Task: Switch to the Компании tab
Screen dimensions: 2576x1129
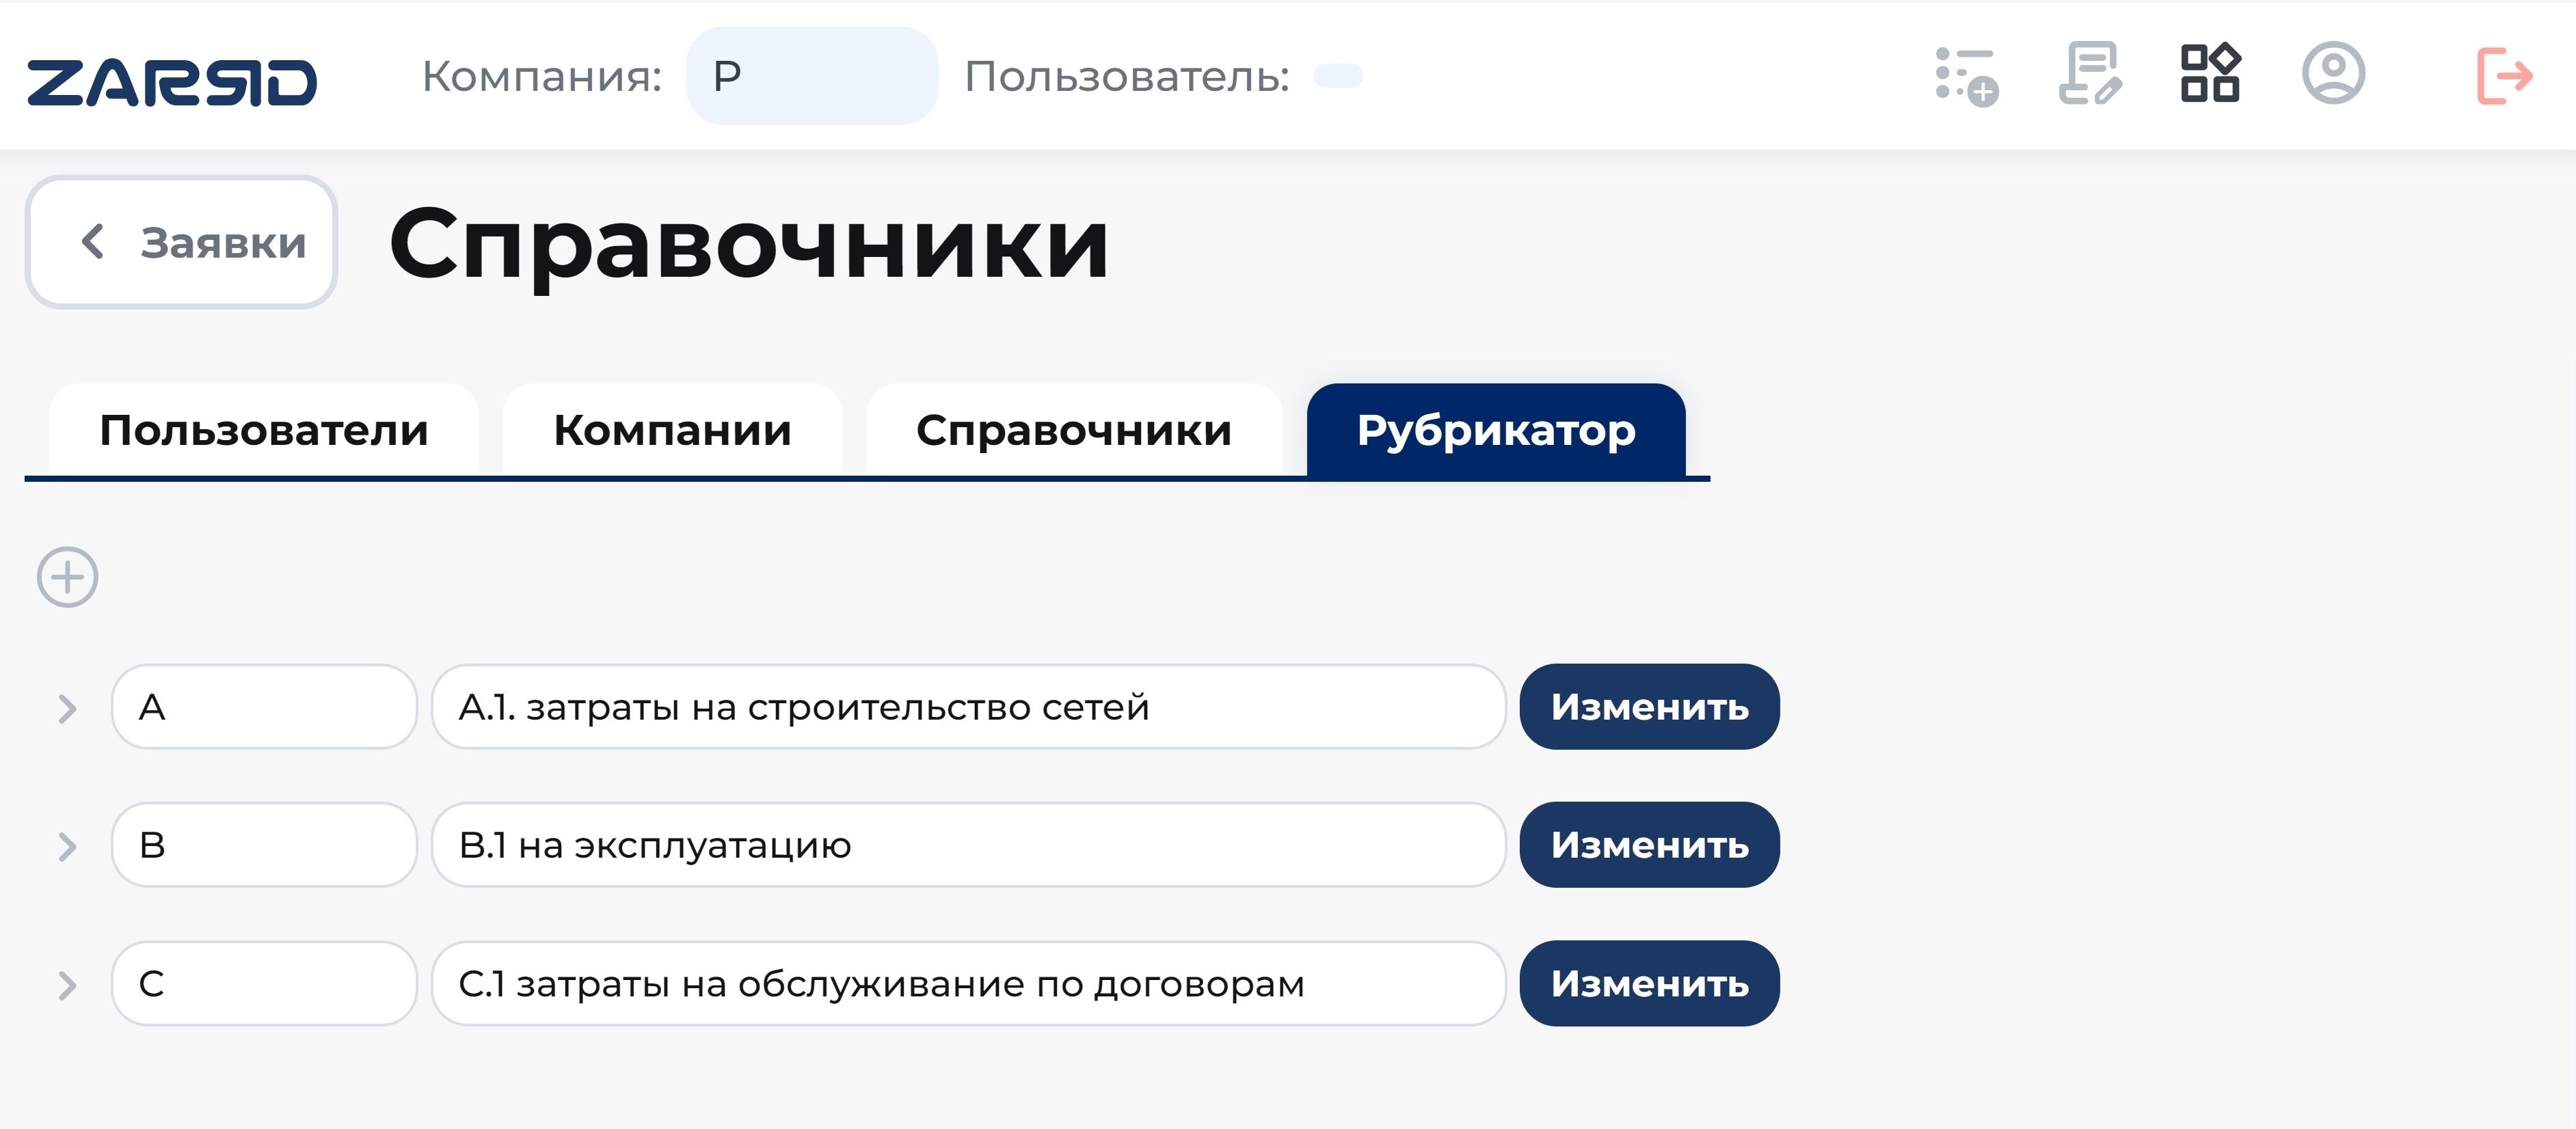Action: tap(672, 430)
